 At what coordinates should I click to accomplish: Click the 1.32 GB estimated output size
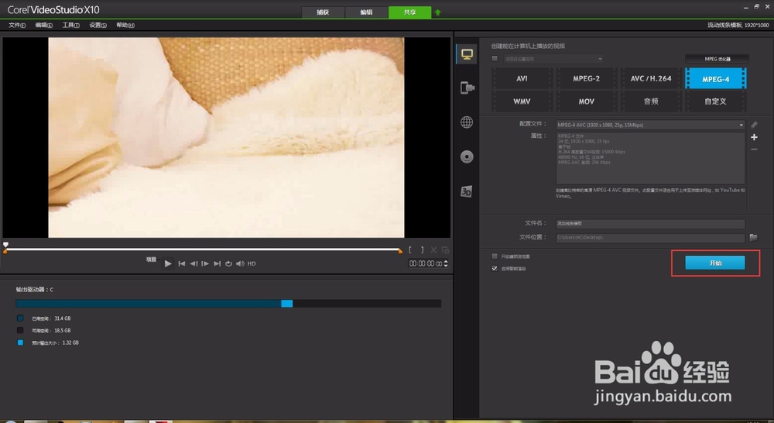tap(70, 342)
